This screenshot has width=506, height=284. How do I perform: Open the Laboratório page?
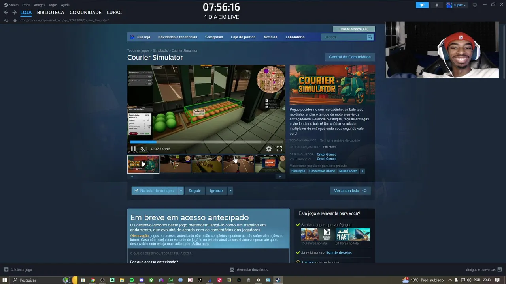(295, 37)
